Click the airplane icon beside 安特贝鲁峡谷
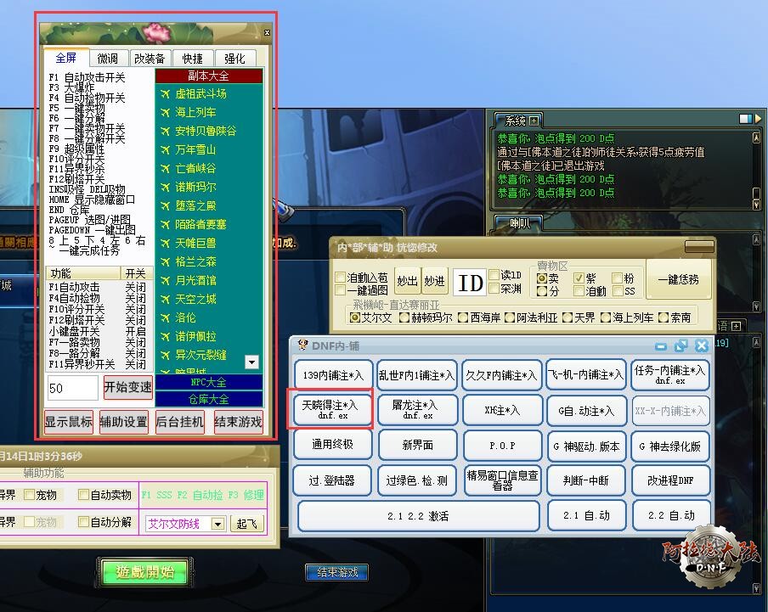 click(165, 131)
